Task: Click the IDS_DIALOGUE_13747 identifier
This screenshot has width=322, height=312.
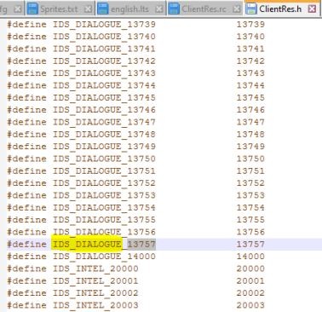Action: [104, 122]
